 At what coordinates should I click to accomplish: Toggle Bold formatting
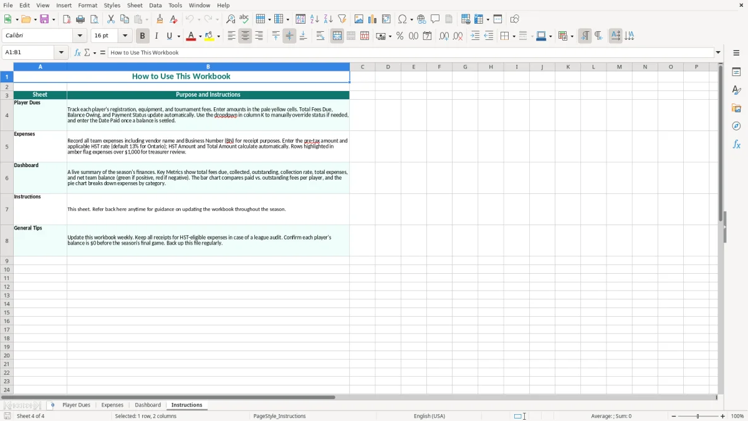coord(143,36)
